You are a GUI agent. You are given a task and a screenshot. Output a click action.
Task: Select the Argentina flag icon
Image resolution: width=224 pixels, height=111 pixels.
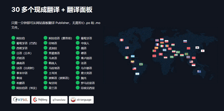point(137,74)
